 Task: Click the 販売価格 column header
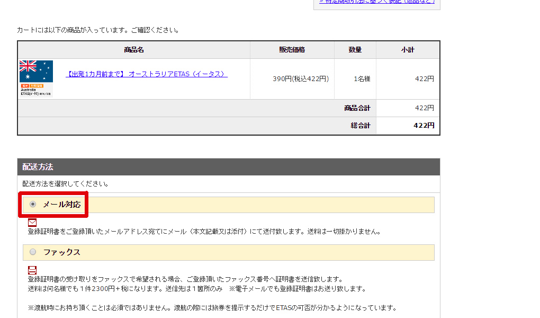292,50
